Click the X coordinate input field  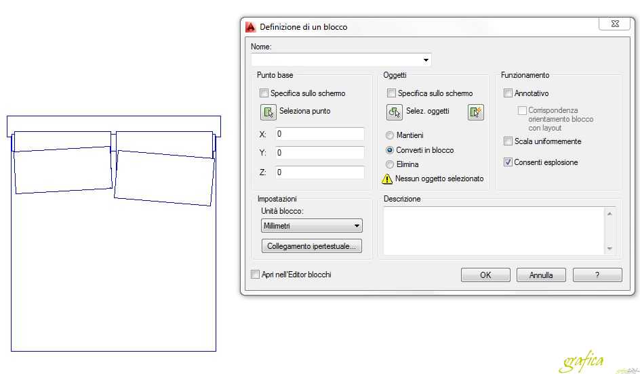click(x=319, y=134)
